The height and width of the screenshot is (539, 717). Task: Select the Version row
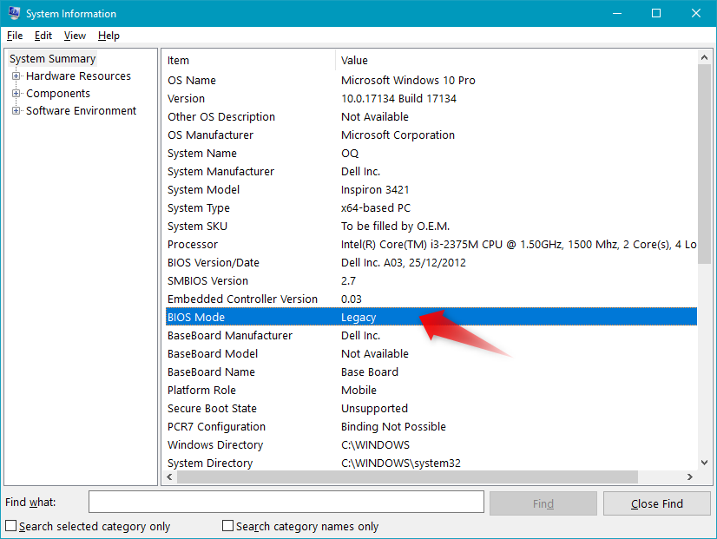[x=431, y=98]
